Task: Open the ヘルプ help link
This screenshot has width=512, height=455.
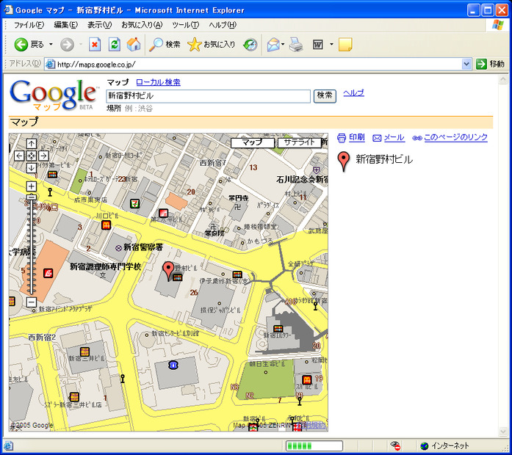Action: (353, 93)
